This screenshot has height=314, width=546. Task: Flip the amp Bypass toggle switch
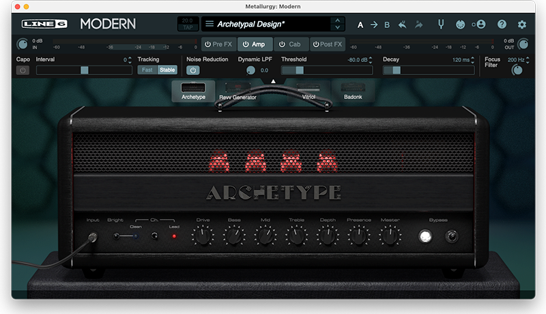[x=451, y=236]
